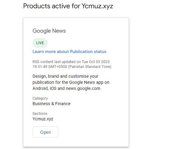190x149 pixels.
Task: Click Ycmuz.xyz in the page heading
Action: click(97, 6)
